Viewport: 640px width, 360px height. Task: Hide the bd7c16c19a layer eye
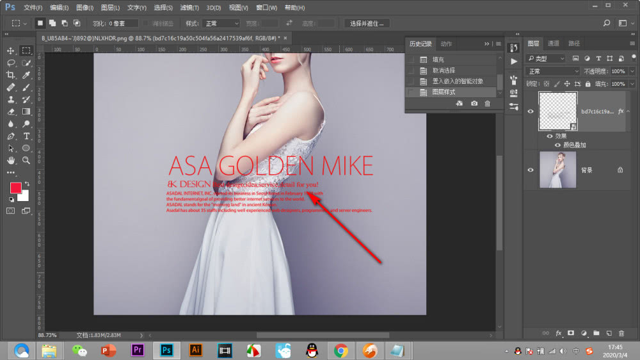click(531, 111)
